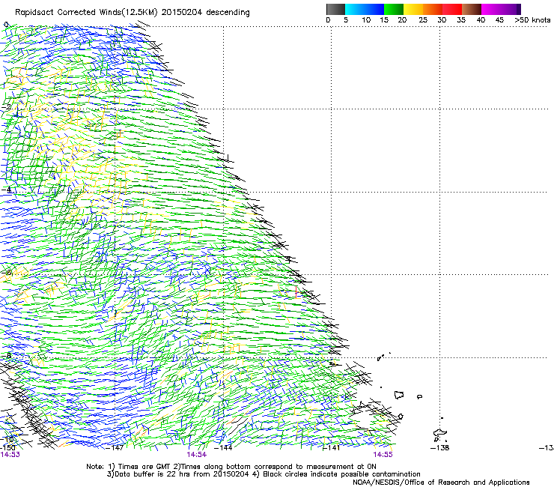Click the brown 35-40 knots legend swatch
This screenshot has height=487, width=554.
472,9
